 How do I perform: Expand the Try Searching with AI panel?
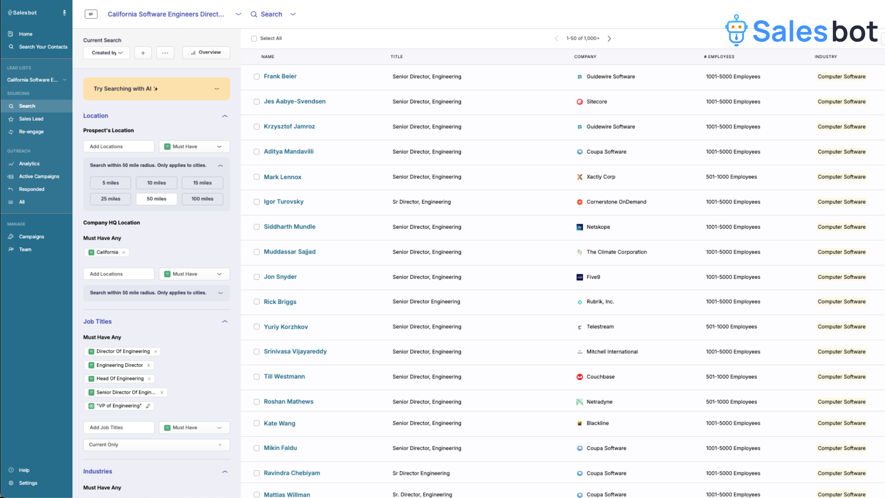point(217,89)
